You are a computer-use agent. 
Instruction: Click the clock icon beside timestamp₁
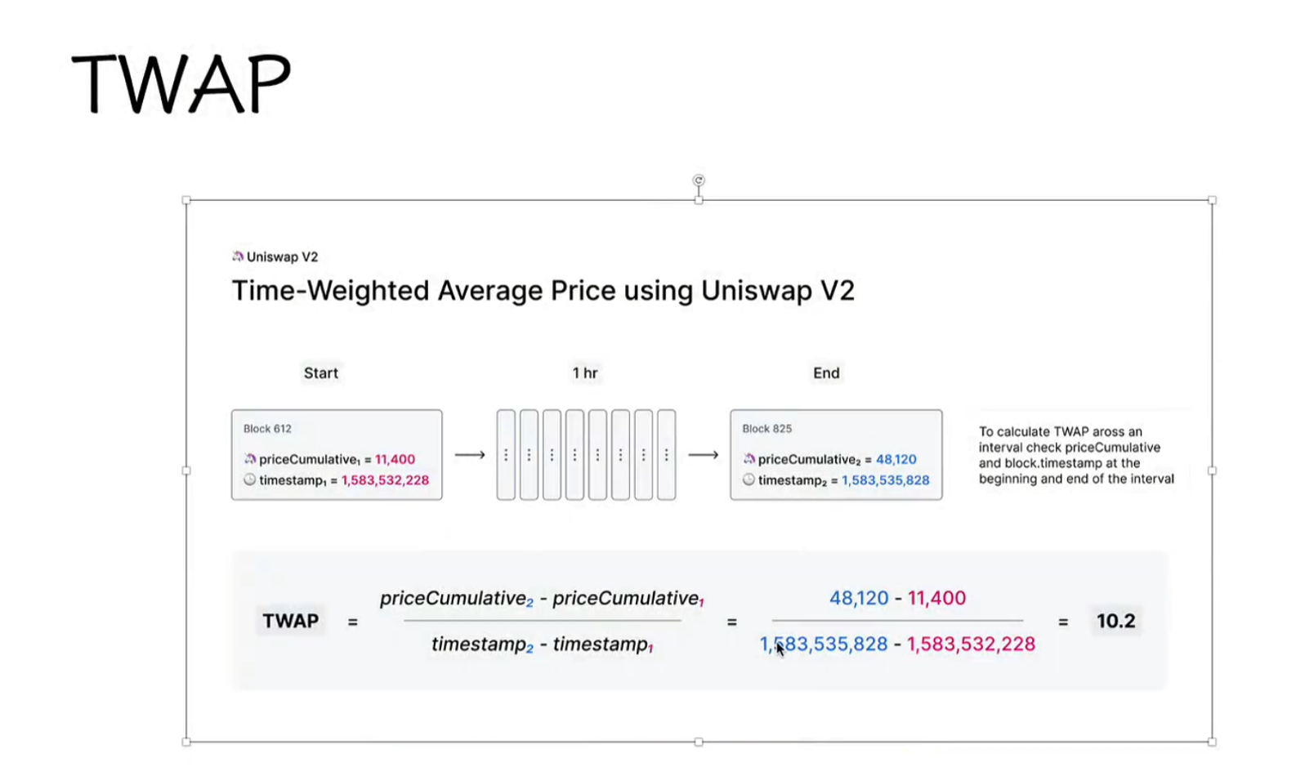[250, 479]
